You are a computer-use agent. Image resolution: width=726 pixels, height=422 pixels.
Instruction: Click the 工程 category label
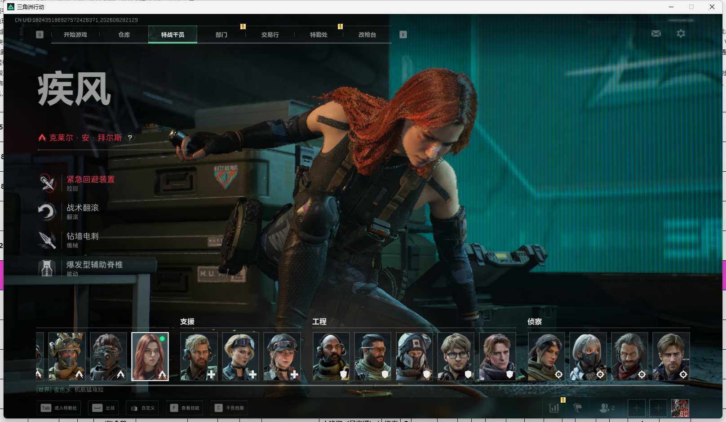pyautogui.click(x=319, y=322)
